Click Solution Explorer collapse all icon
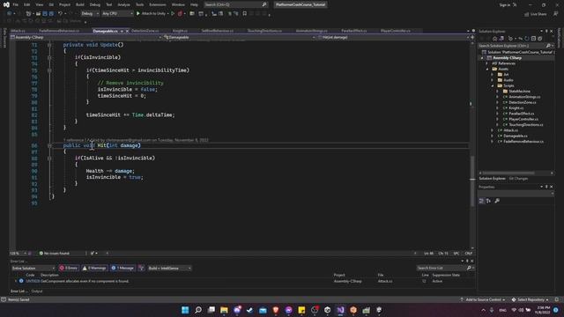 [533, 39]
